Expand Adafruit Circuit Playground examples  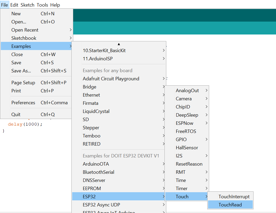point(119,78)
